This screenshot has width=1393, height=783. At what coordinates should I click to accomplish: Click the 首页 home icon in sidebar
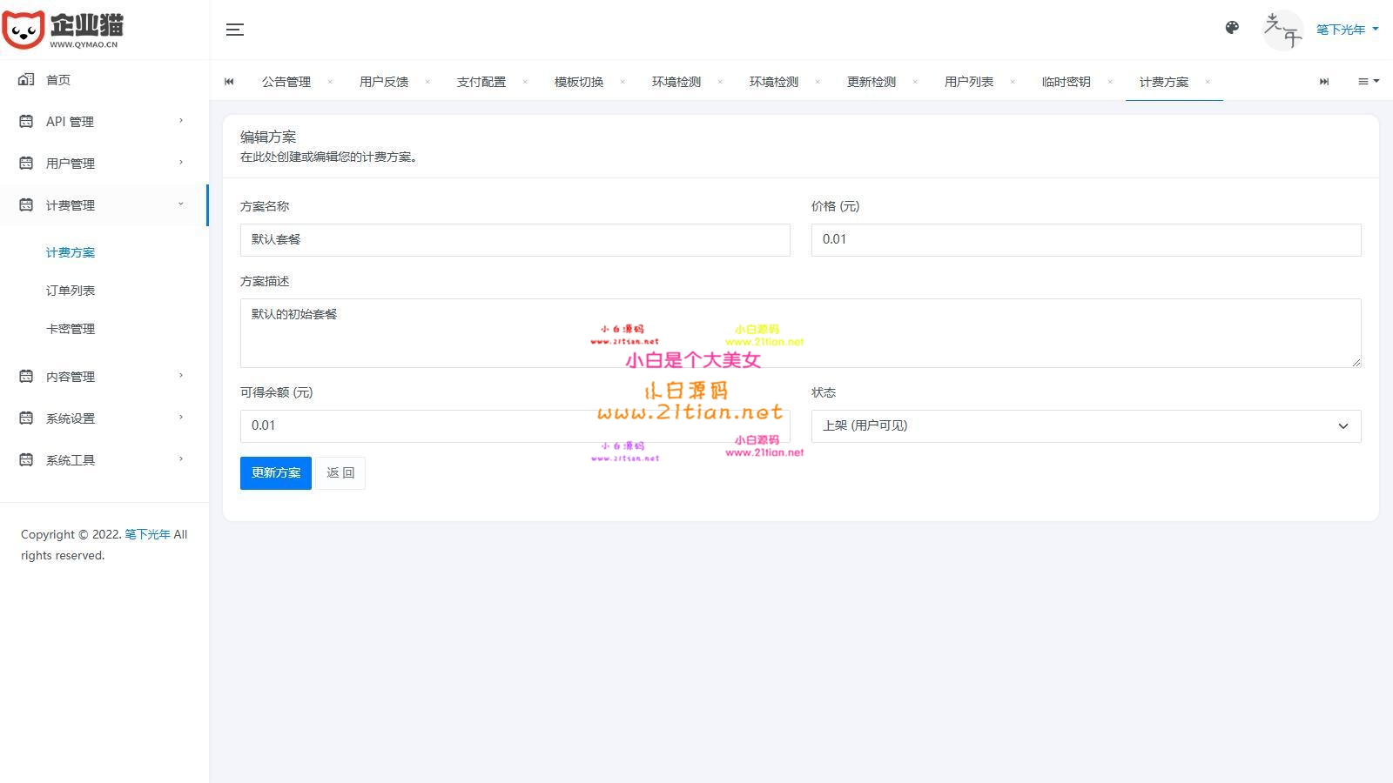pyautogui.click(x=26, y=79)
